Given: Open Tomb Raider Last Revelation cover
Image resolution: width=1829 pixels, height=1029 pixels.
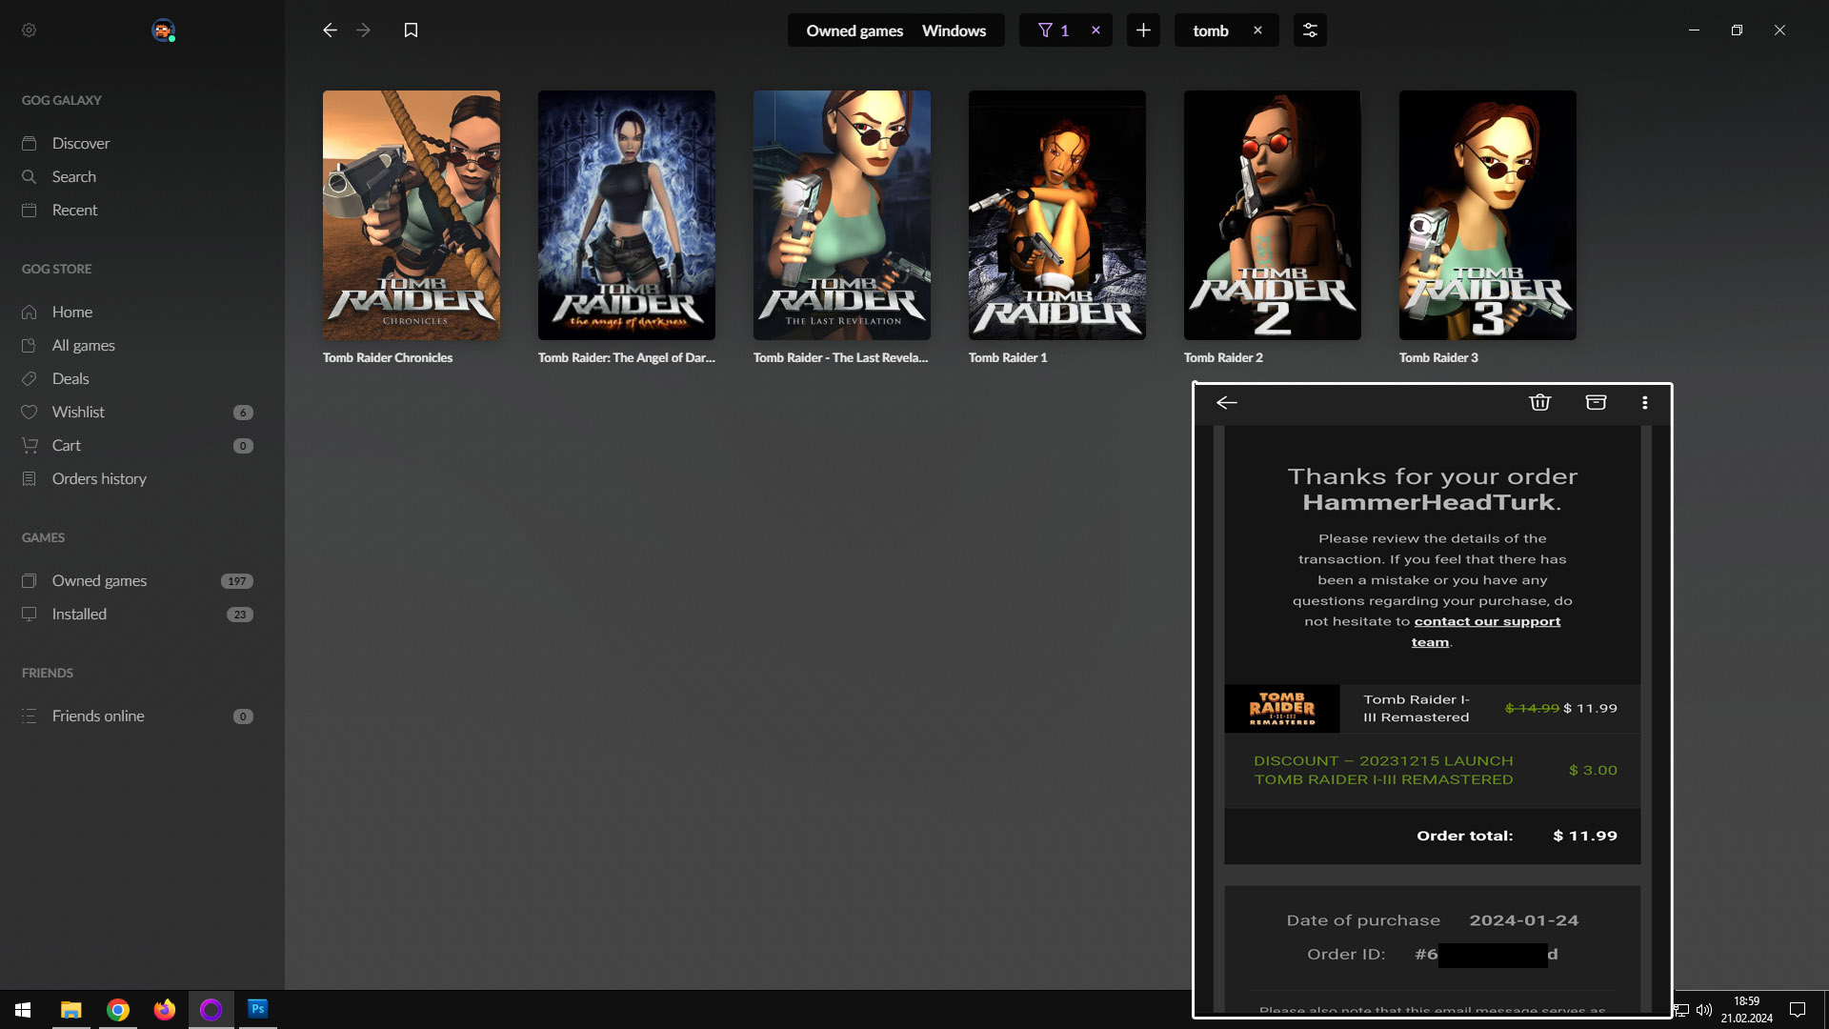Looking at the screenshot, I should pyautogui.click(x=841, y=215).
